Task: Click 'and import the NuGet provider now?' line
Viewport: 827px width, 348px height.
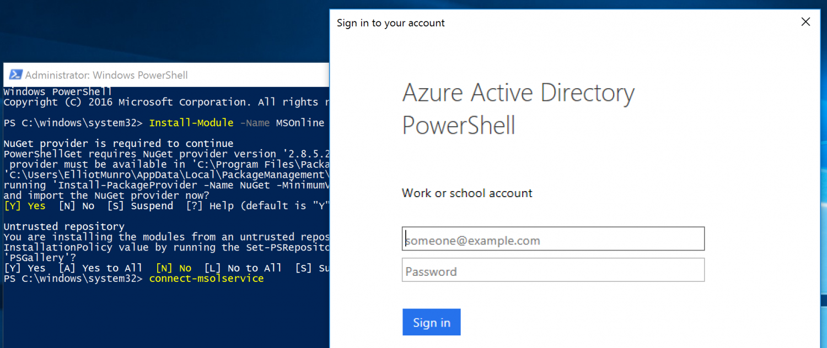Action: [x=106, y=195]
